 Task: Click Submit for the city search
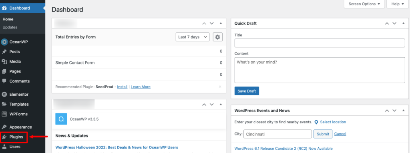[323, 134]
